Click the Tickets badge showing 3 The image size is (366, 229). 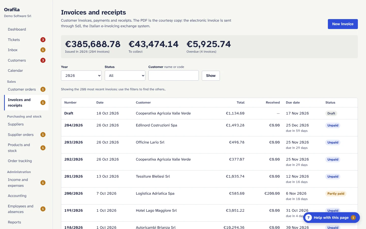coord(43,40)
